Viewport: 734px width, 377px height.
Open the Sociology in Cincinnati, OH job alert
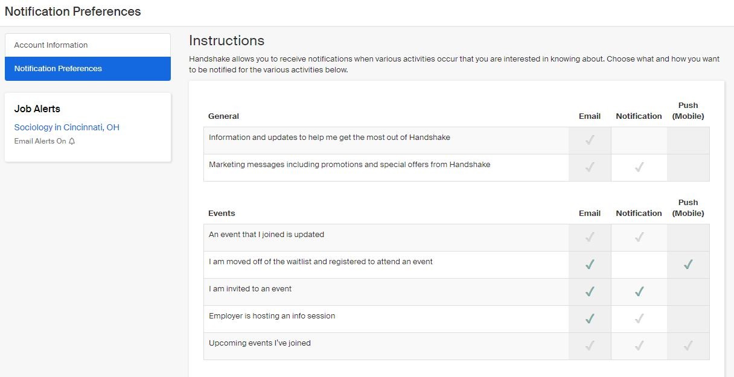click(66, 127)
